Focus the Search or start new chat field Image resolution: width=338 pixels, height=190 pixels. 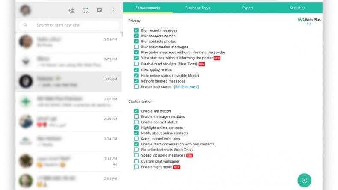coord(69,25)
